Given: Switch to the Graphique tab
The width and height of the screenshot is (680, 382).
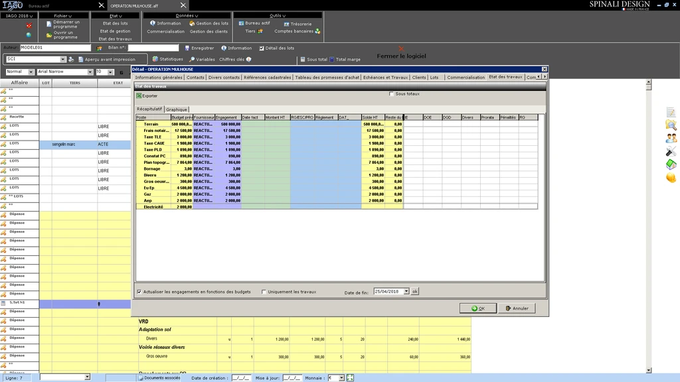Looking at the screenshot, I should [177, 109].
